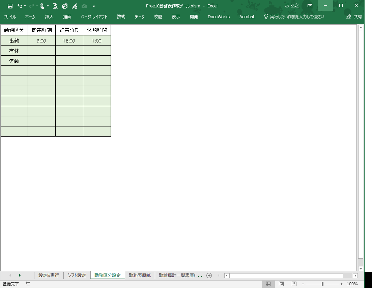Select the 勤務区分 header cell
The height and width of the screenshot is (288, 372).
point(14,30)
